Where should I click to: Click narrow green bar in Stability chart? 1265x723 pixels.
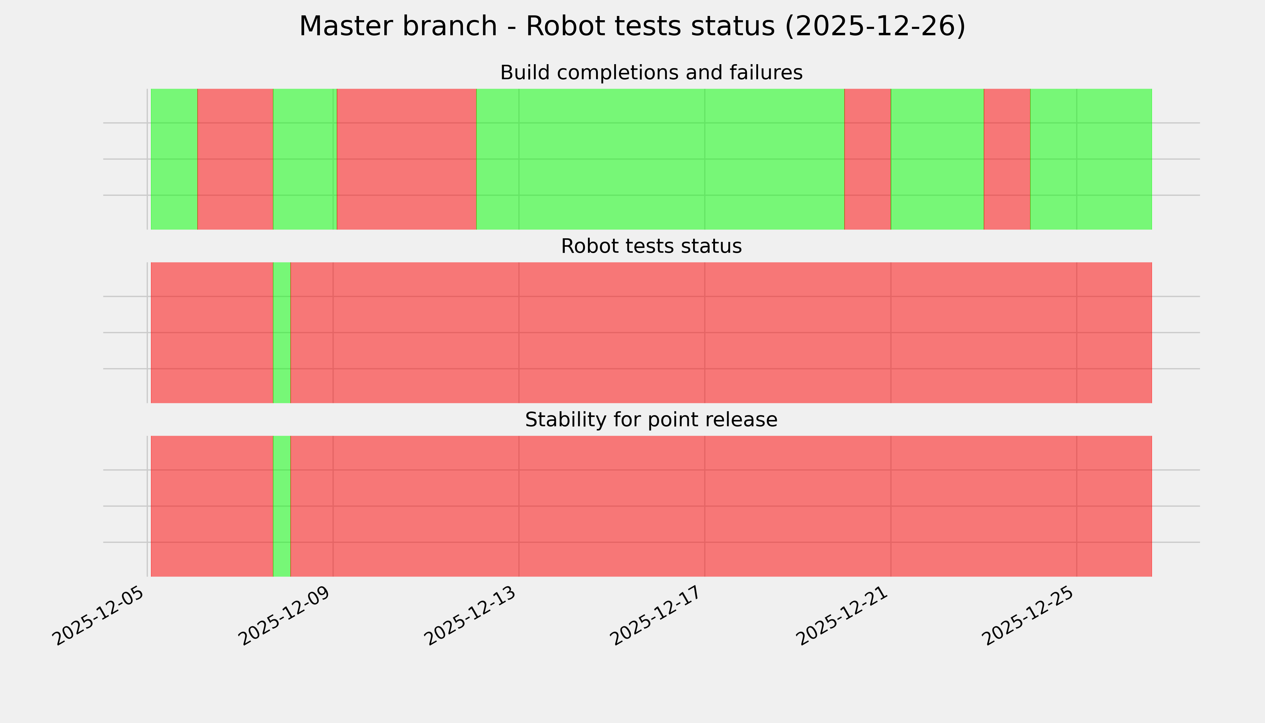point(282,506)
